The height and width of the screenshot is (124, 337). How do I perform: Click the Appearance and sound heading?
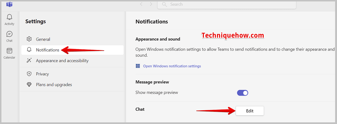[x=158, y=39]
